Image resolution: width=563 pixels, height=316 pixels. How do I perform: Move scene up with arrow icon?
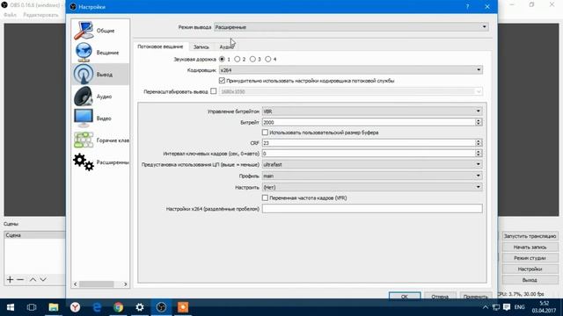33,279
